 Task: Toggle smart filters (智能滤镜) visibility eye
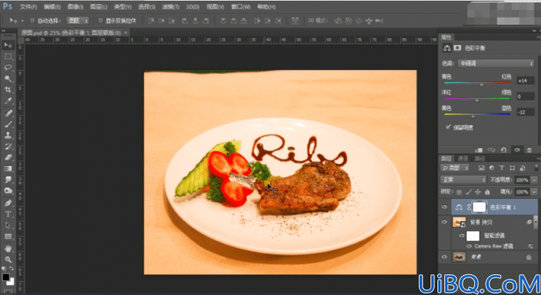462,236
